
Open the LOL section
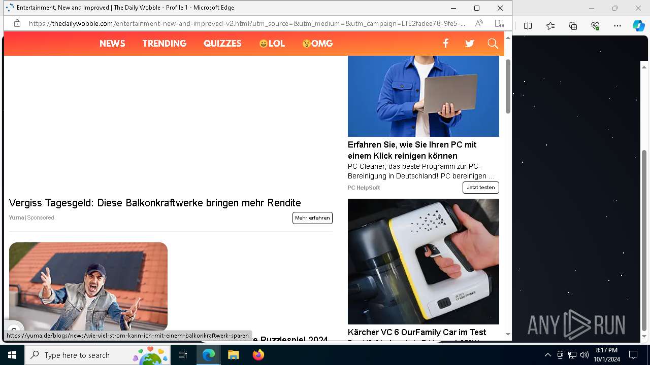[272, 44]
